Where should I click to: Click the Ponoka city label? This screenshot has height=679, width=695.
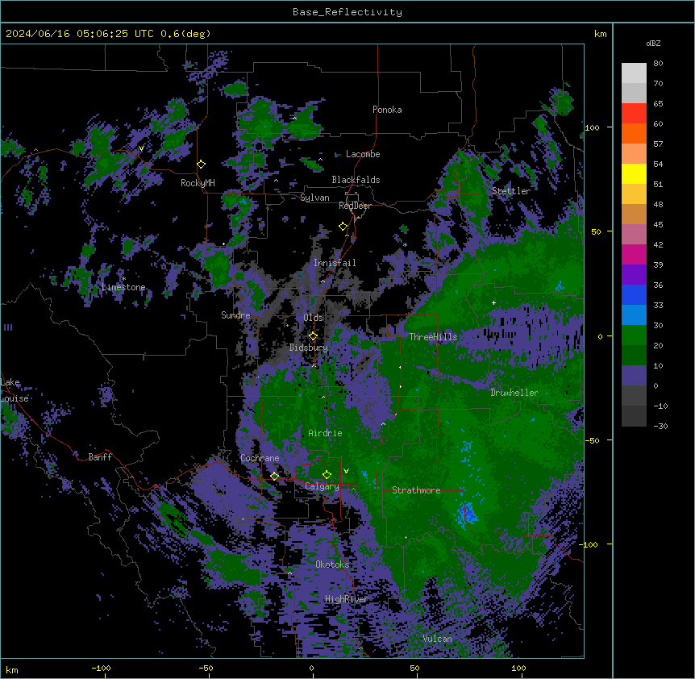point(387,110)
